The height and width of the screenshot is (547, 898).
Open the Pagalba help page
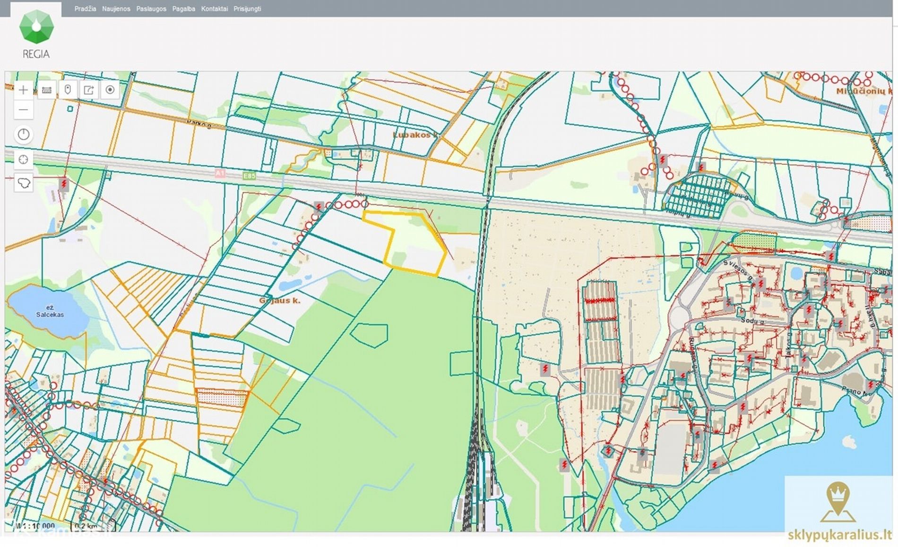tap(183, 9)
